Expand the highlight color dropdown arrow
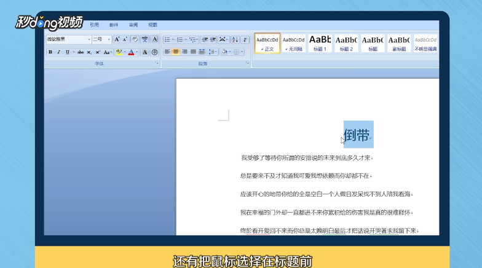 coord(124,52)
